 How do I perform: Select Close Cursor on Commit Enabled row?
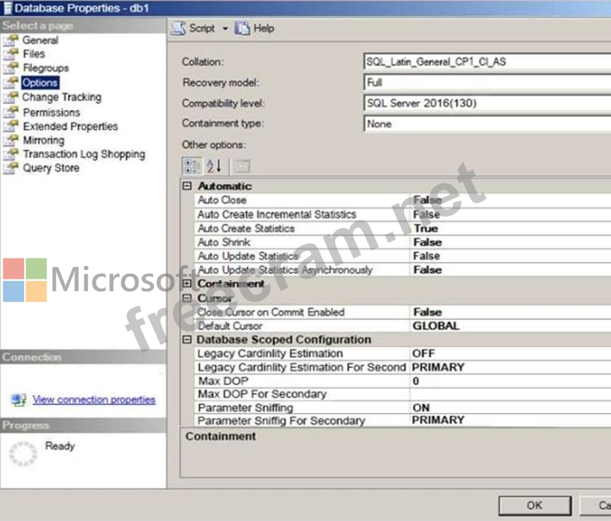tap(402, 312)
